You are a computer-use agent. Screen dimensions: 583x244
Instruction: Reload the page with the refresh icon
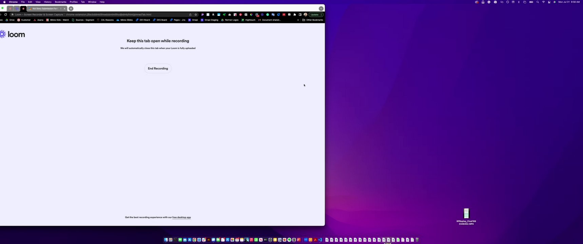click(x=5, y=15)
